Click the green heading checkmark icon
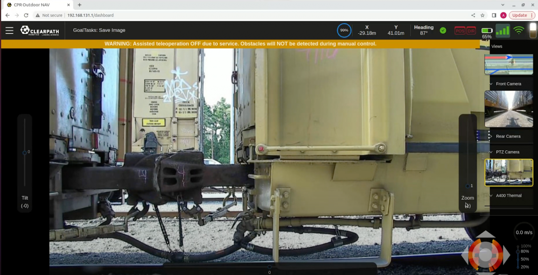 [443, 30]
